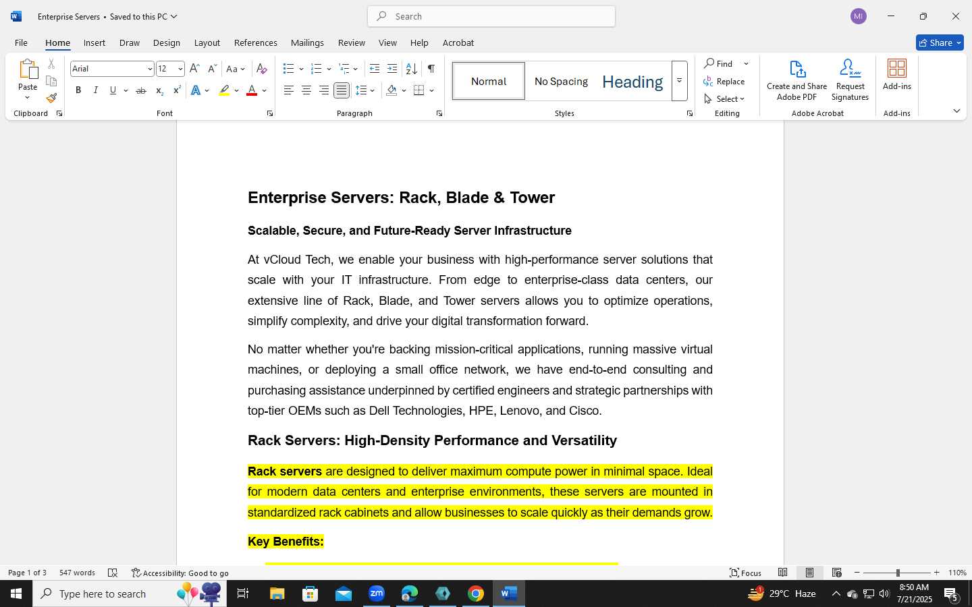Click Create and Share Adobe PDF
The image size is (972, 607).
tap(796, 80)
